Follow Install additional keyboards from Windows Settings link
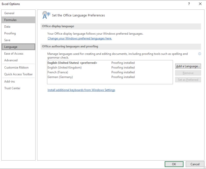 tap(81, 90)
